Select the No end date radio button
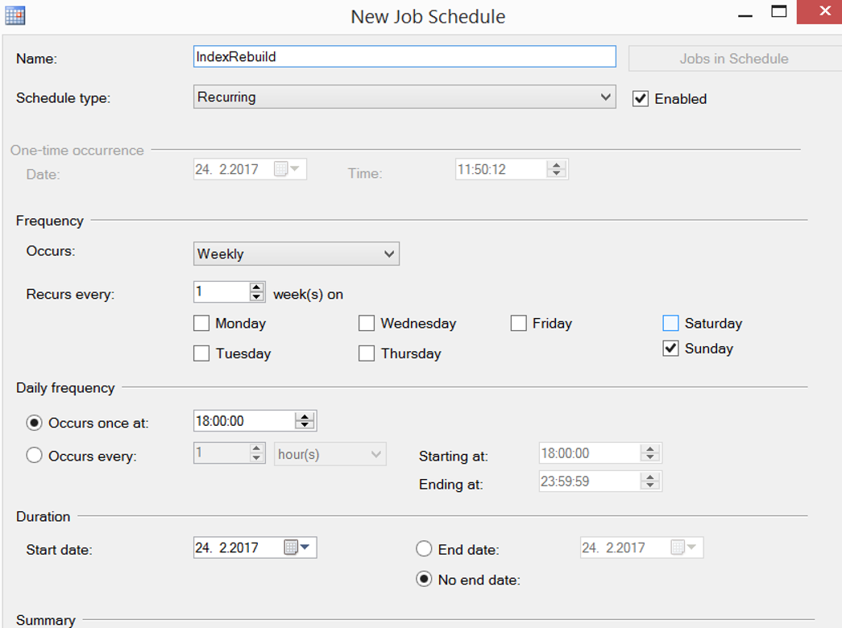The height and width of the screenshot is (628, 842). [x=424, y=579]
